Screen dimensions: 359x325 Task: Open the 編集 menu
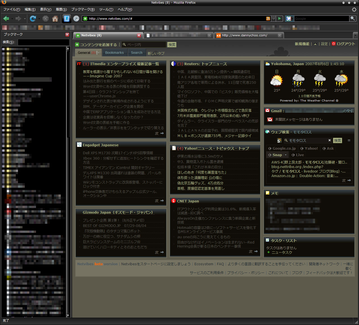point(30,9)
